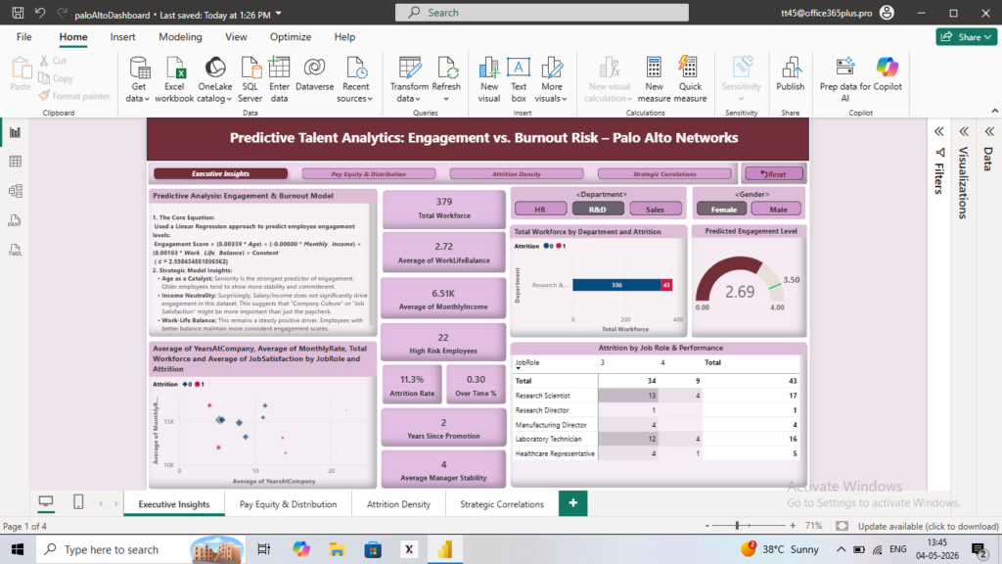Click Prep data for AI icon

point(845,67)
